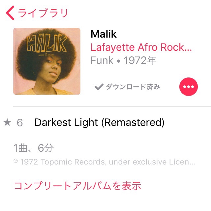Screen dimensions: 211x211
Task: Expand the truncated artist name ellipsis
Action: pyautogui.click(x=188, y=47)
